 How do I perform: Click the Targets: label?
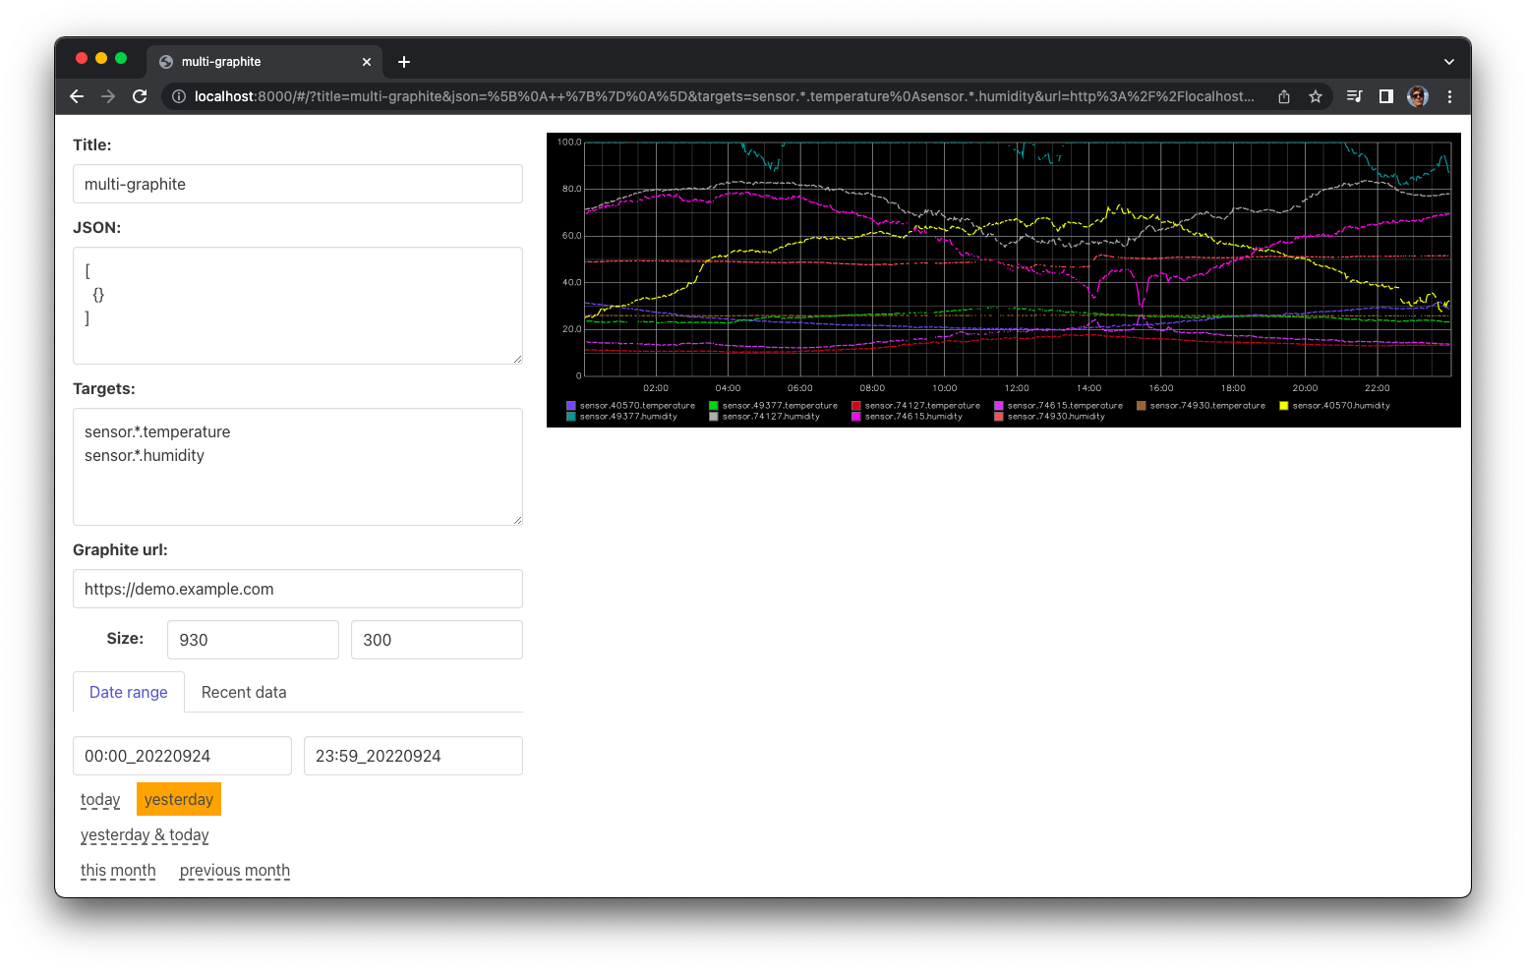pyautogui.click(x=104, y=388)
